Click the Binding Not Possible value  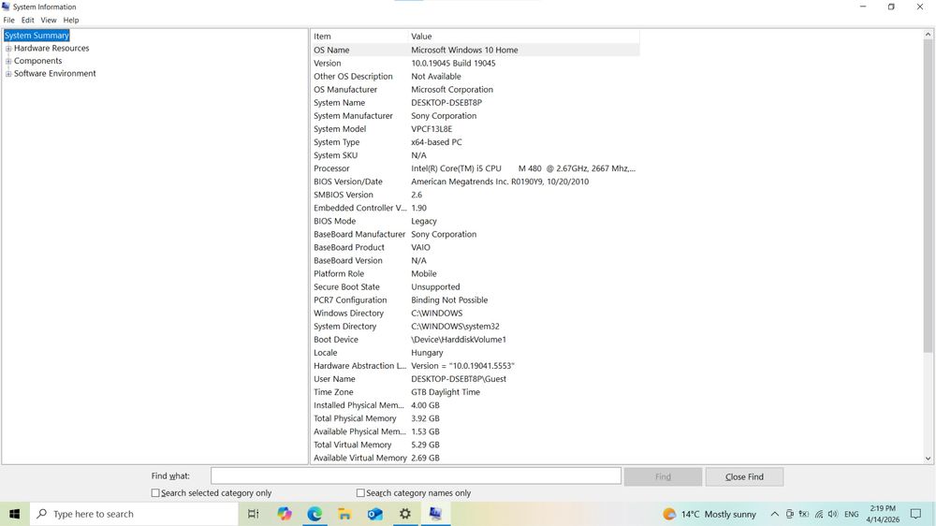pyautogui.click(x=449, y=300)
